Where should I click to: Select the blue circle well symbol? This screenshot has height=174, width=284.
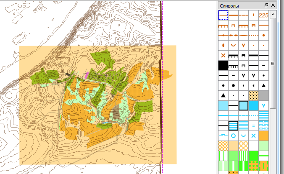point(233,136)
